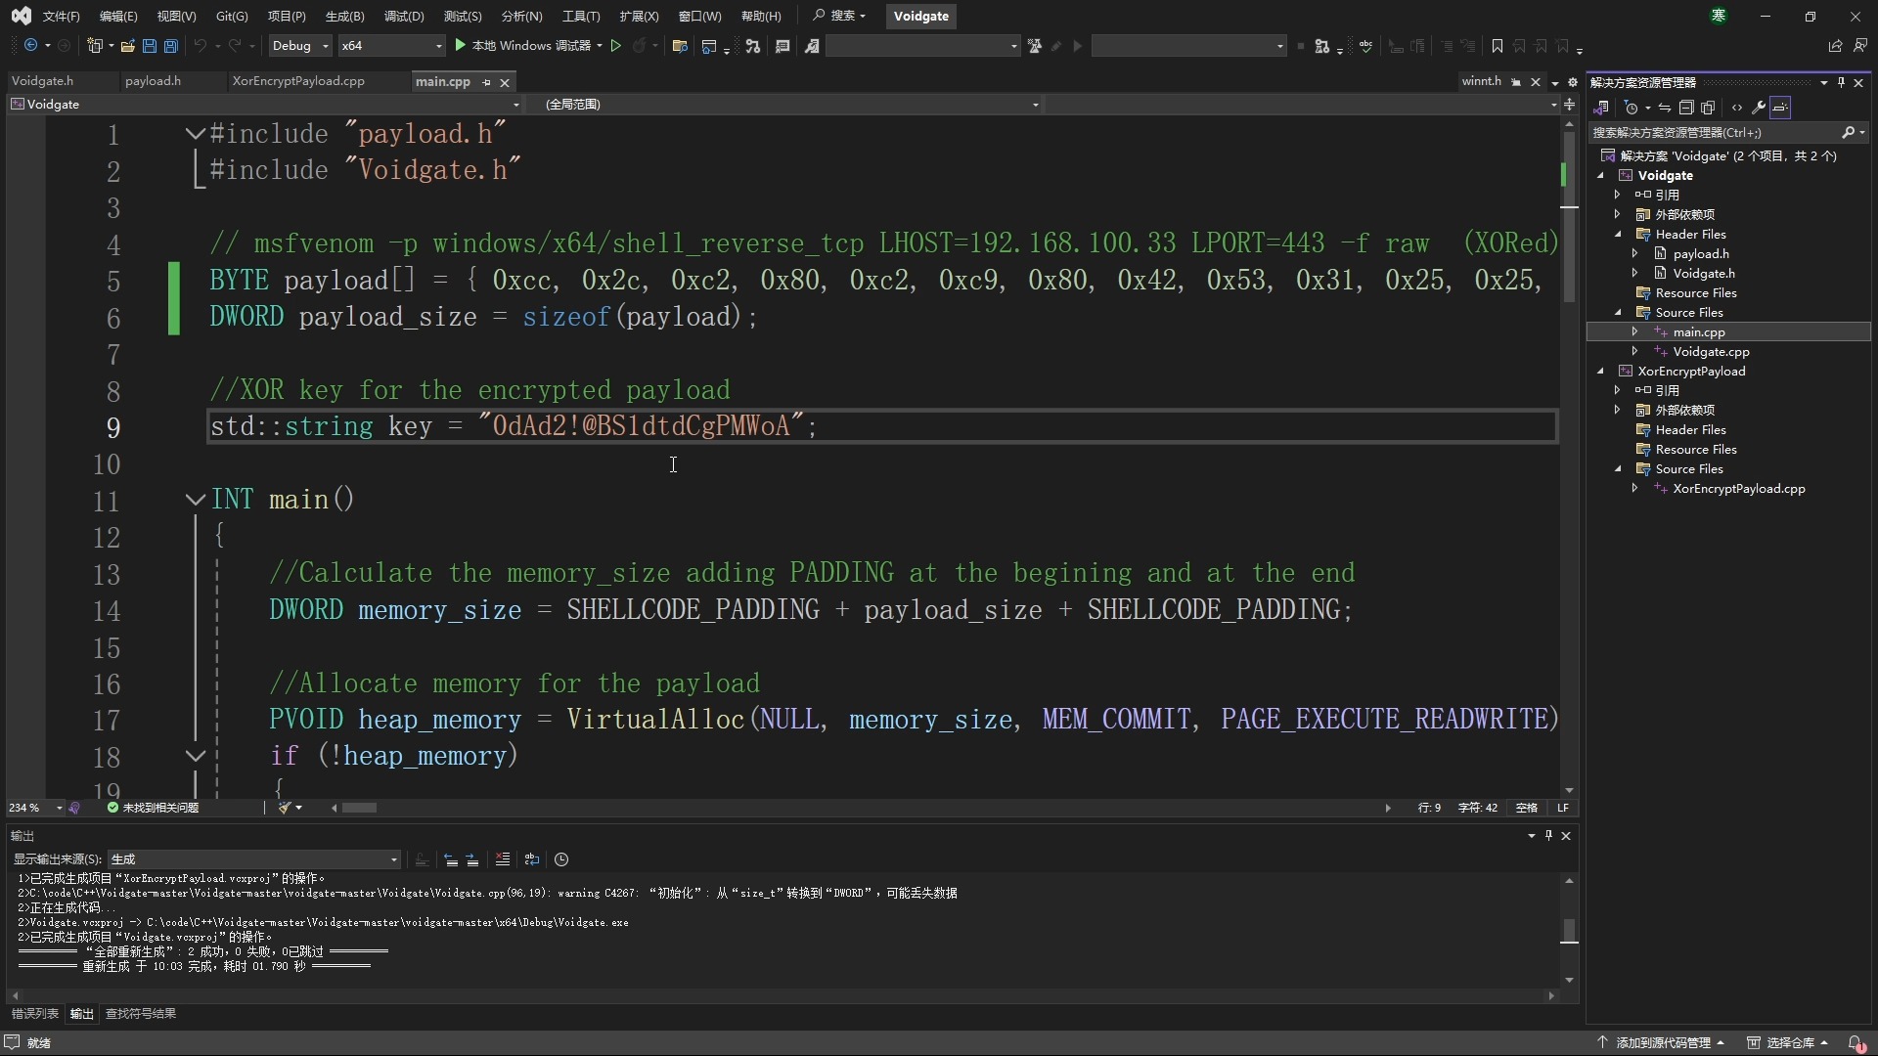
Task: Click the go to next message icon in output
Action: [x=472, y=859]
